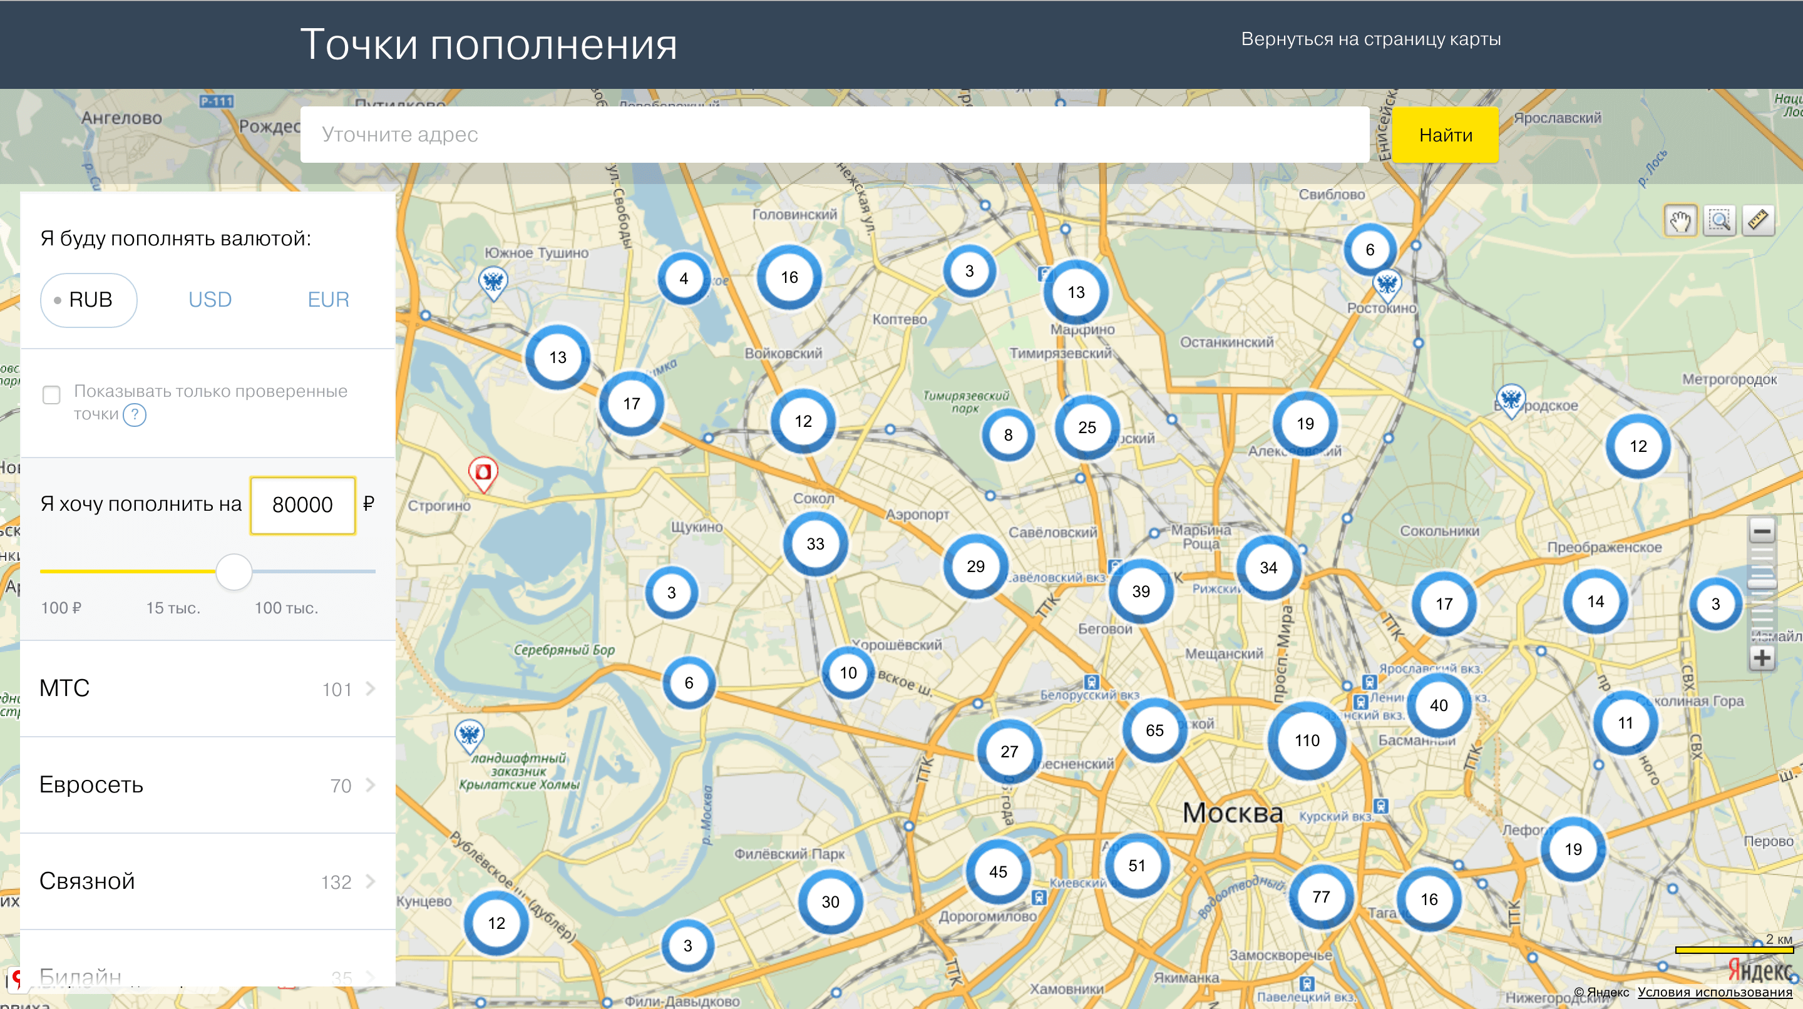Select the magnifier zoom-area tool

coord(1719,222)
